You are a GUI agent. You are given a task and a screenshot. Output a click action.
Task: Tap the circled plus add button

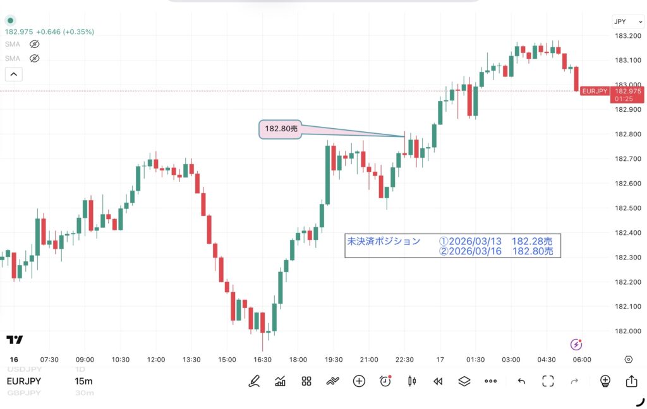(359, 381)
